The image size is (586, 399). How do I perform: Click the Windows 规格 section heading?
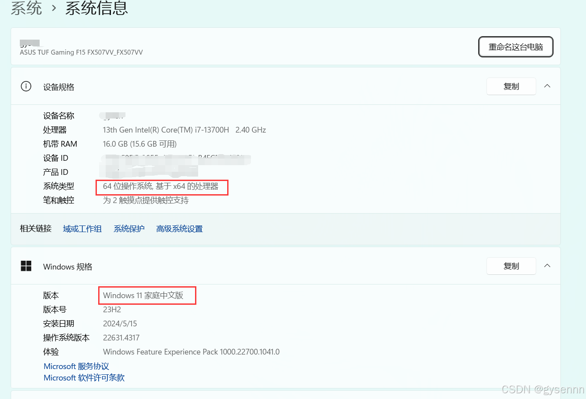tap(68, 267)
